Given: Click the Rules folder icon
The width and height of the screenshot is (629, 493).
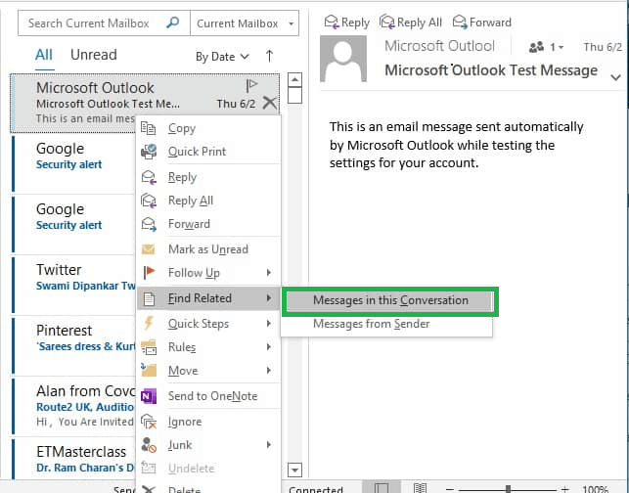Looking at the screenshot, I should (149, 347).
